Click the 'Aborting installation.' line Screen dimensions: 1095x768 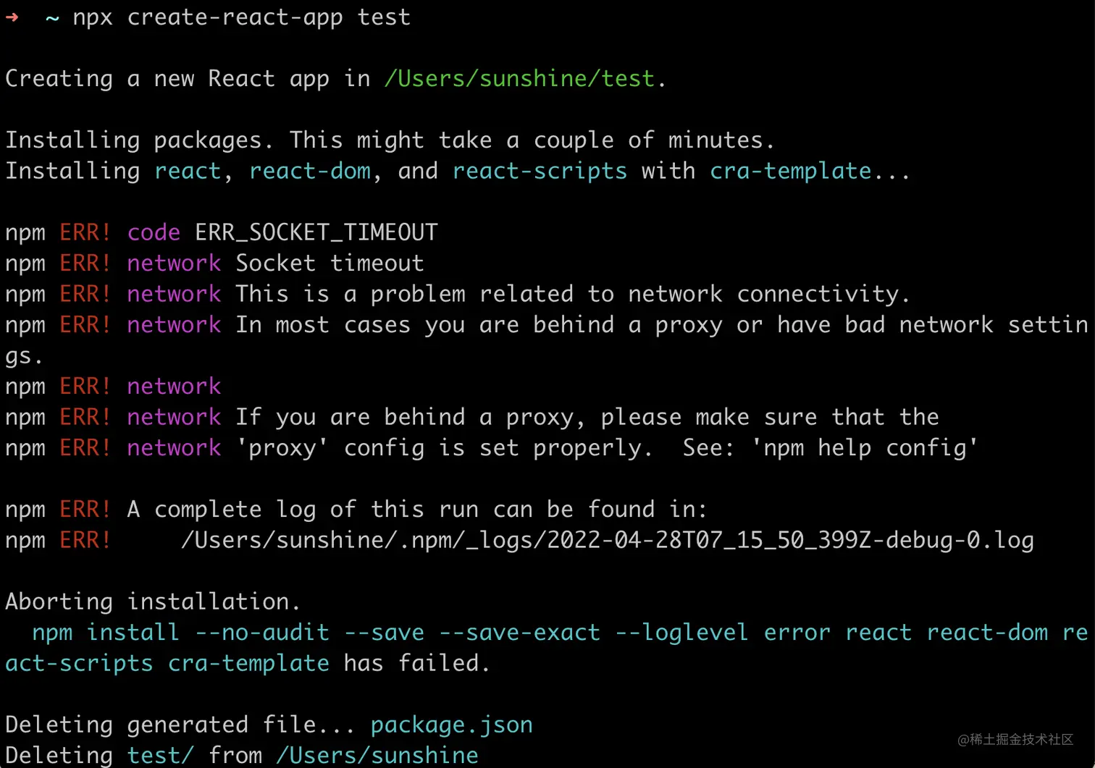152,602
